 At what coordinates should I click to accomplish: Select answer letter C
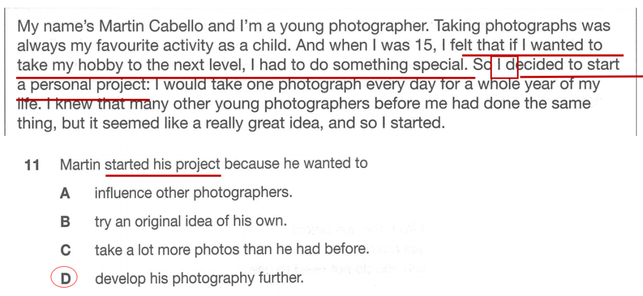click(65, 250)
